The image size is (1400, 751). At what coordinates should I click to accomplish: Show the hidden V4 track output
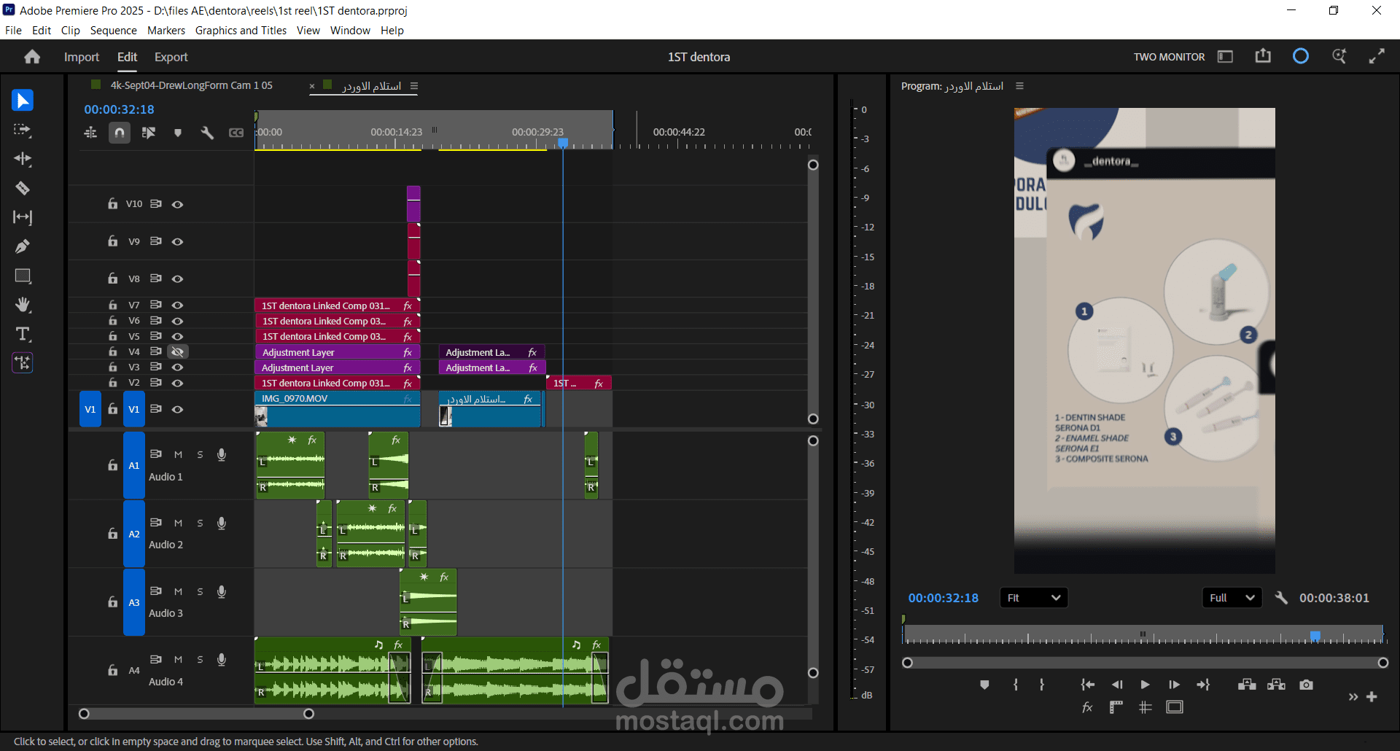(x=177, y=351)
